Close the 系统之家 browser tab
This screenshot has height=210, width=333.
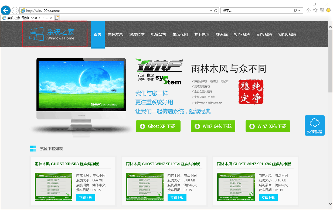tap(51, 18)
